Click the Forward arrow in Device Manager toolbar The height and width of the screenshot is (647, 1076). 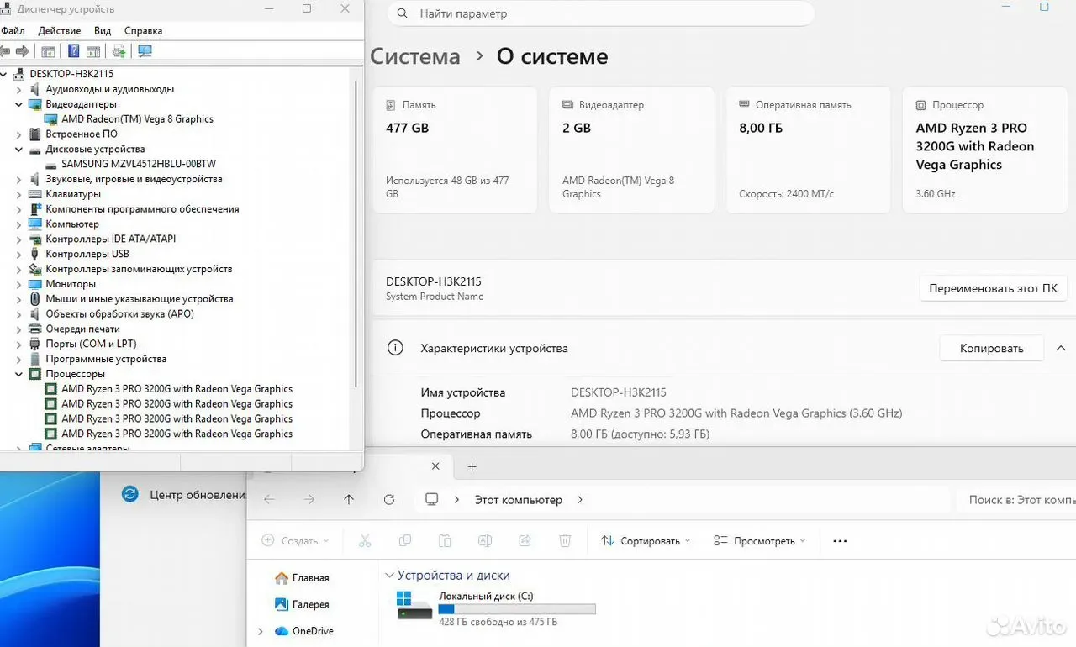click(23, 51)
